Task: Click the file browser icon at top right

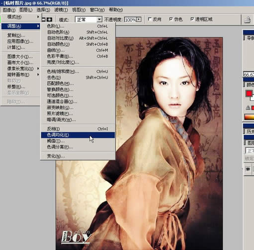Action: click(x=248, y=20)
